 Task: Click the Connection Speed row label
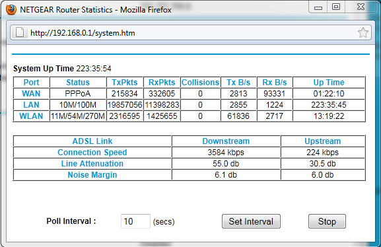(92, 153)
